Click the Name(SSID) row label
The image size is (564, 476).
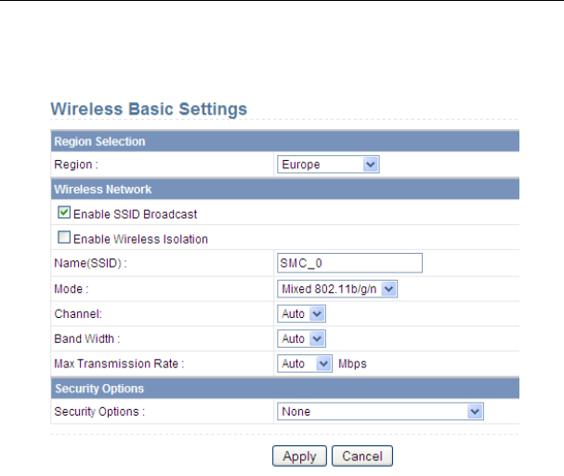[x=89, y=264]
